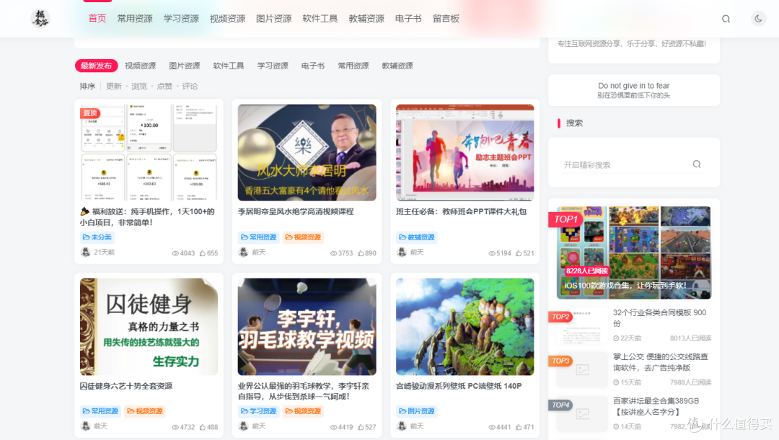779x440 pixels.
Task: Click the 未分类 category tag
Action: pyautogui.click(x=97, y=237)
